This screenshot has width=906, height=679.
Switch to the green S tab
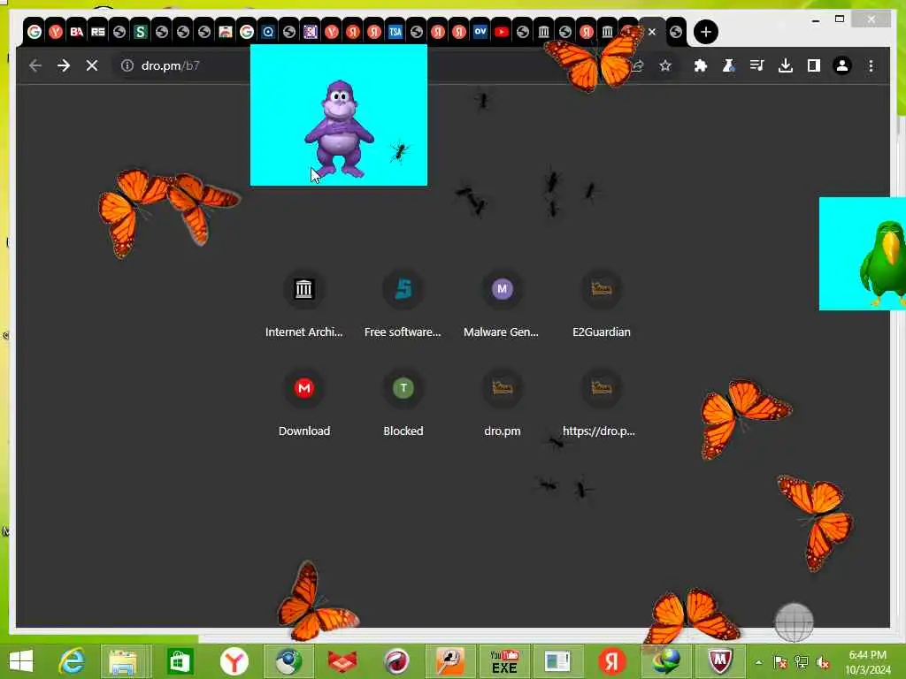click(x=141, y=32)
